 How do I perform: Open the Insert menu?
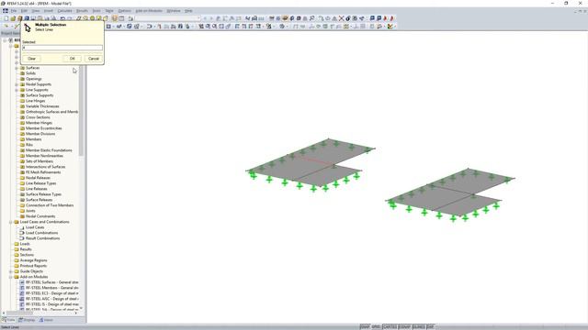pos(49,11)
